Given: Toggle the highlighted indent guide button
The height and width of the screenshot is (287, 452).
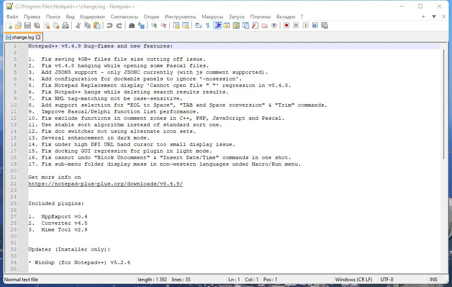Looking at the screenshot, I should coord(218,25).
